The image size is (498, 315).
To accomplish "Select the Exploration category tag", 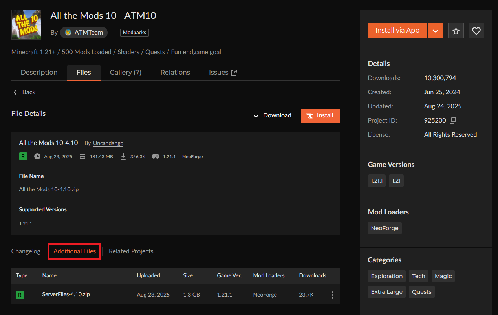I will click(x=387, y=276).
